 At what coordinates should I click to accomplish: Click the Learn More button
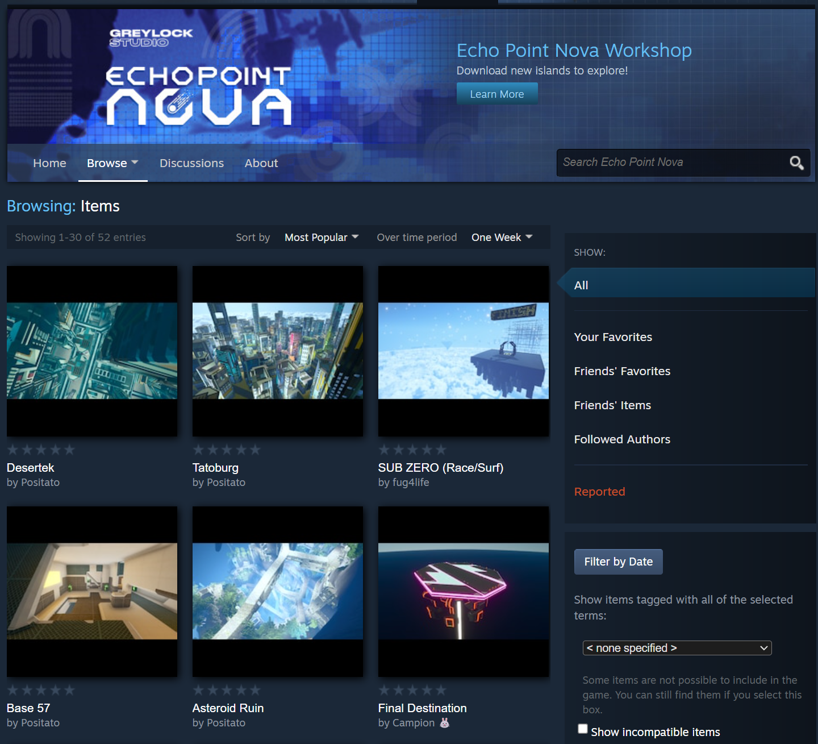(x=497, y=94)
